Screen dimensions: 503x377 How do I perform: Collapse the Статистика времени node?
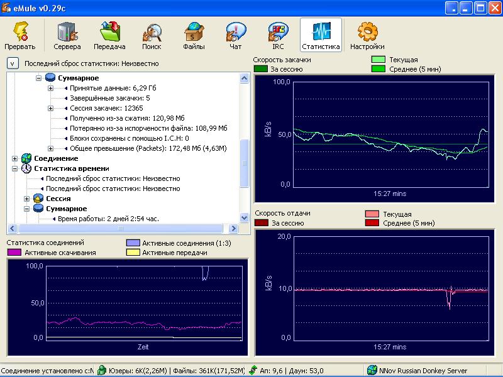pos(14,168)
